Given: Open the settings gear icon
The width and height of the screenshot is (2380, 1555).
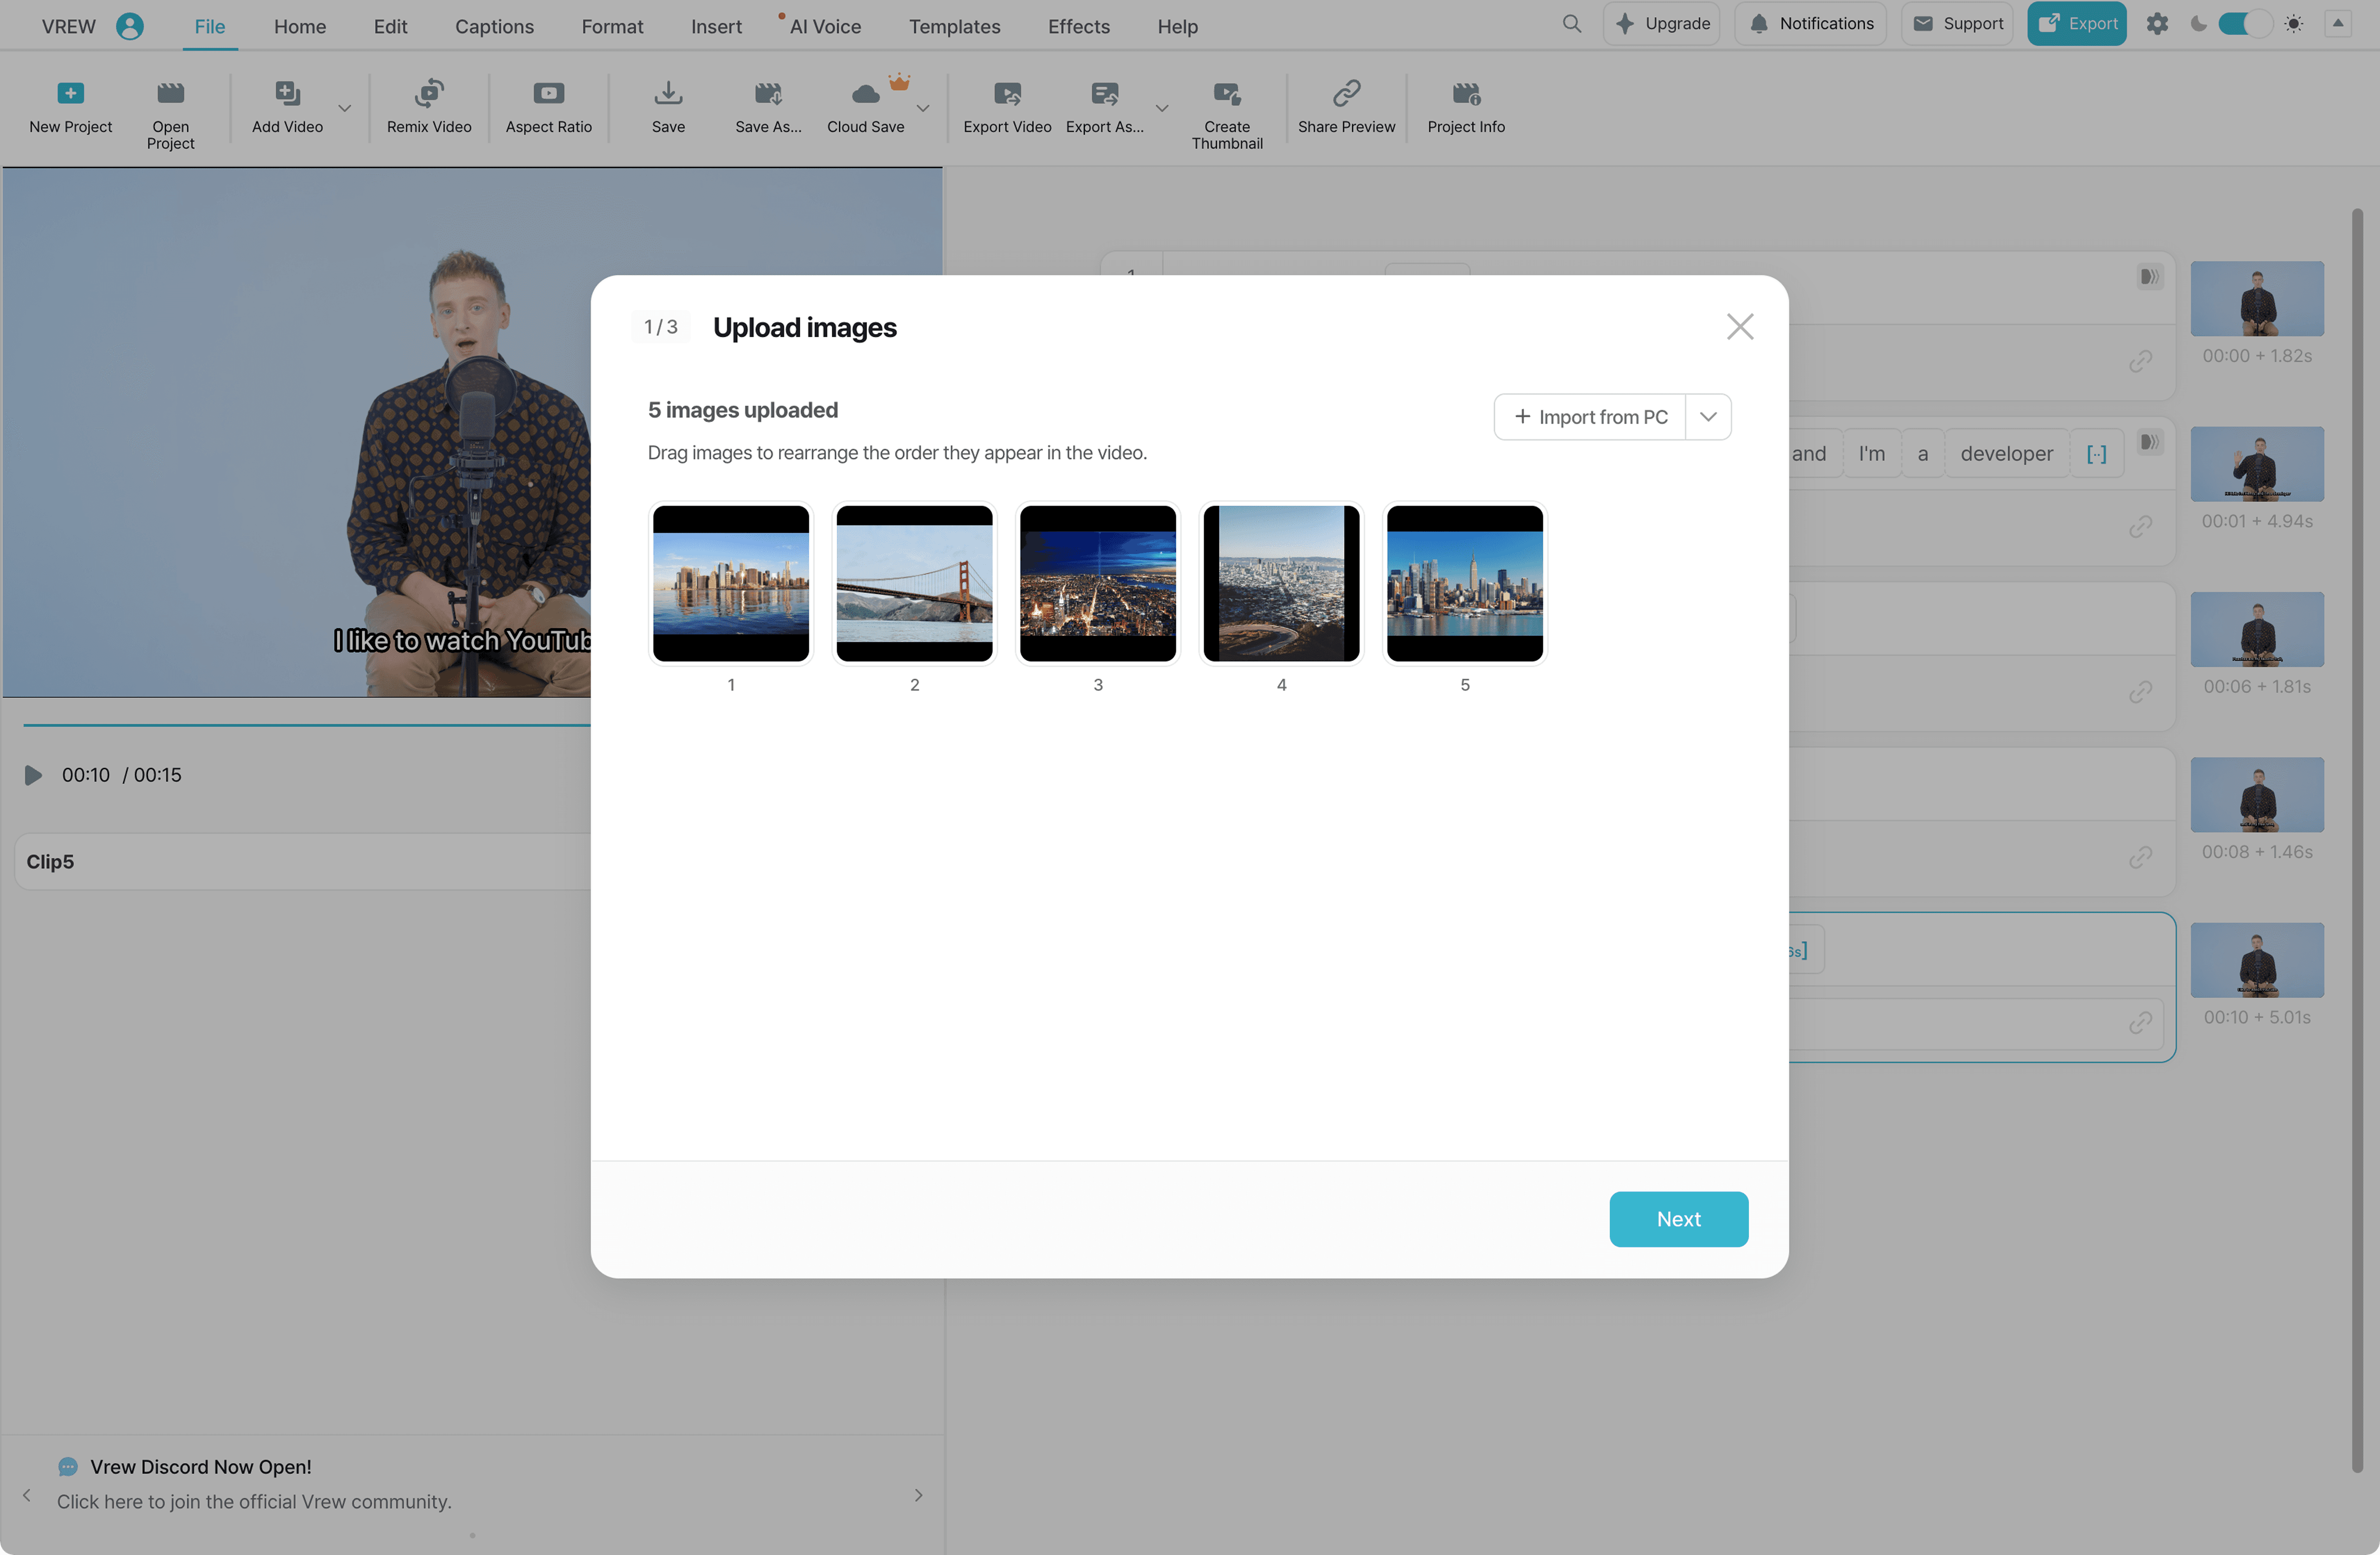Looking at the screenshot, I should (x=2157, y=24).
